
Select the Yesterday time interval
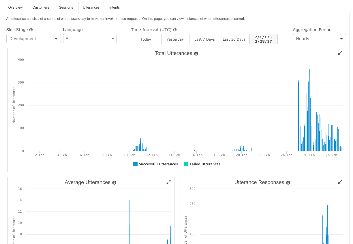click(x=175, y=39)
